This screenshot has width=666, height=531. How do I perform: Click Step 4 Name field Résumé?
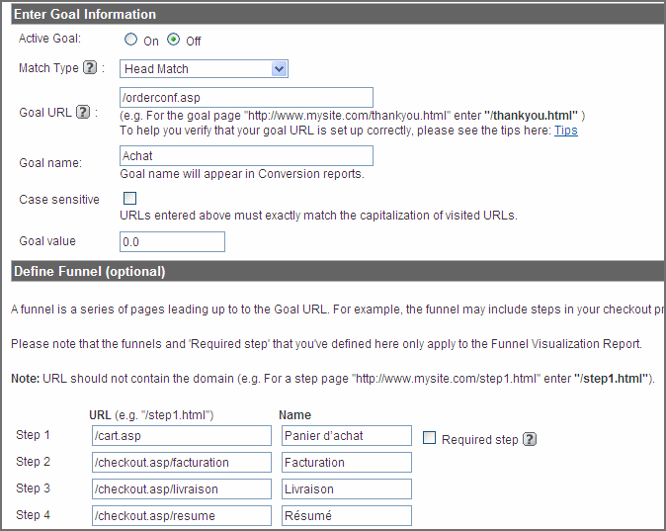tap(346, 516)
